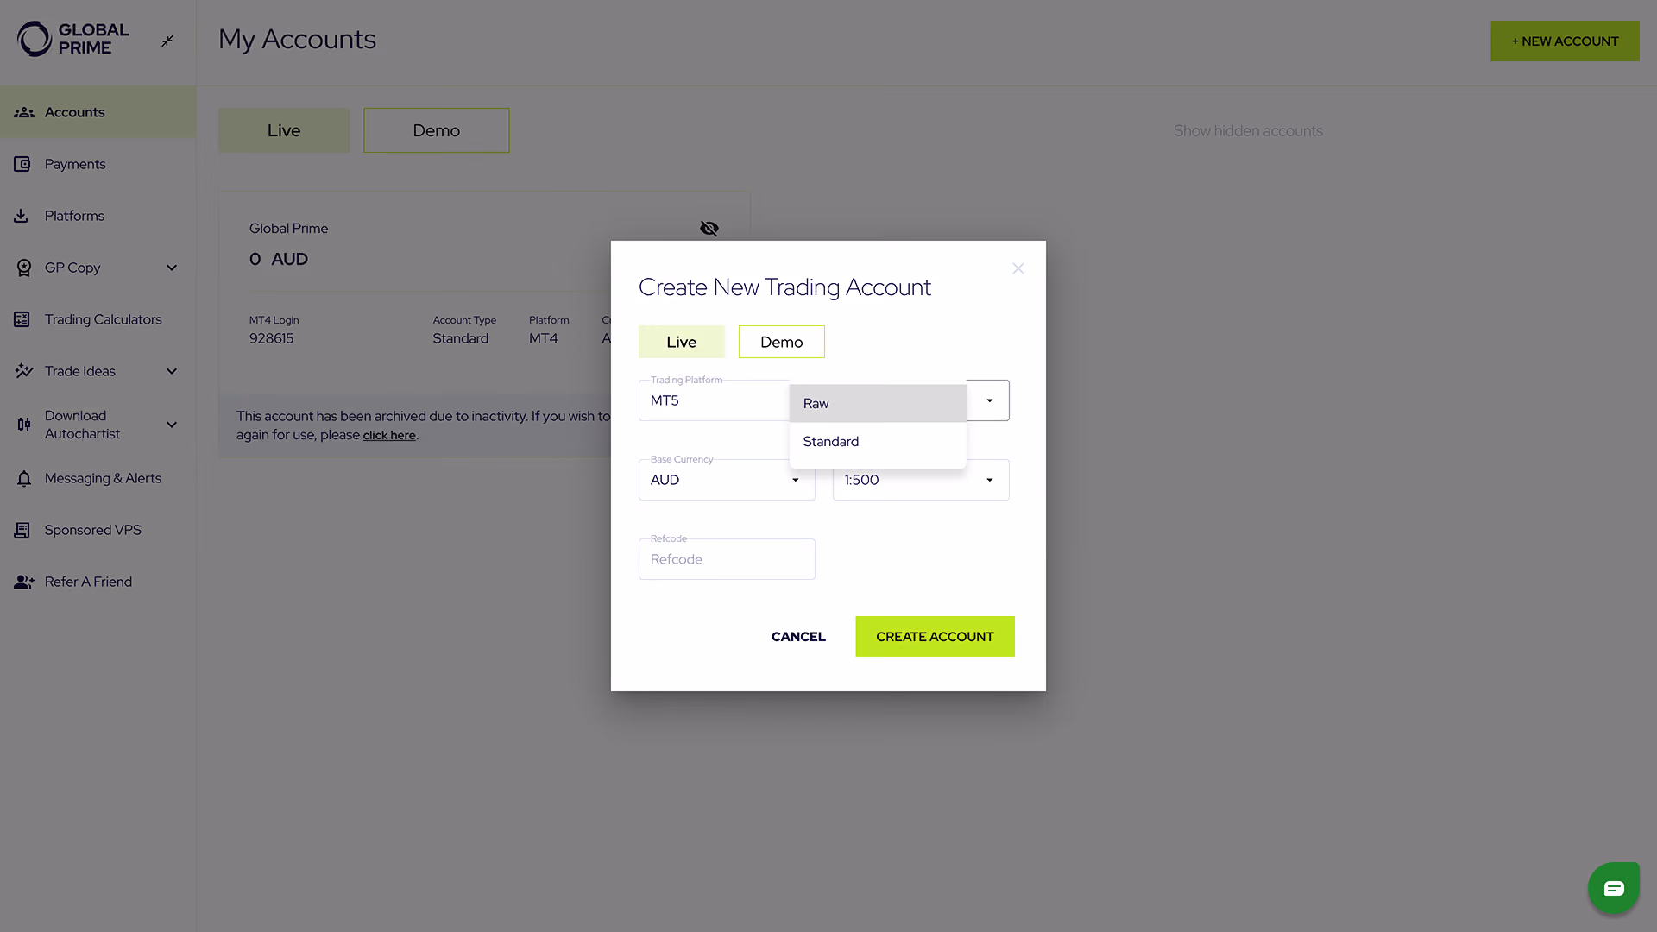
Task: Click the Create Account button
Action: tap(935, 636)
